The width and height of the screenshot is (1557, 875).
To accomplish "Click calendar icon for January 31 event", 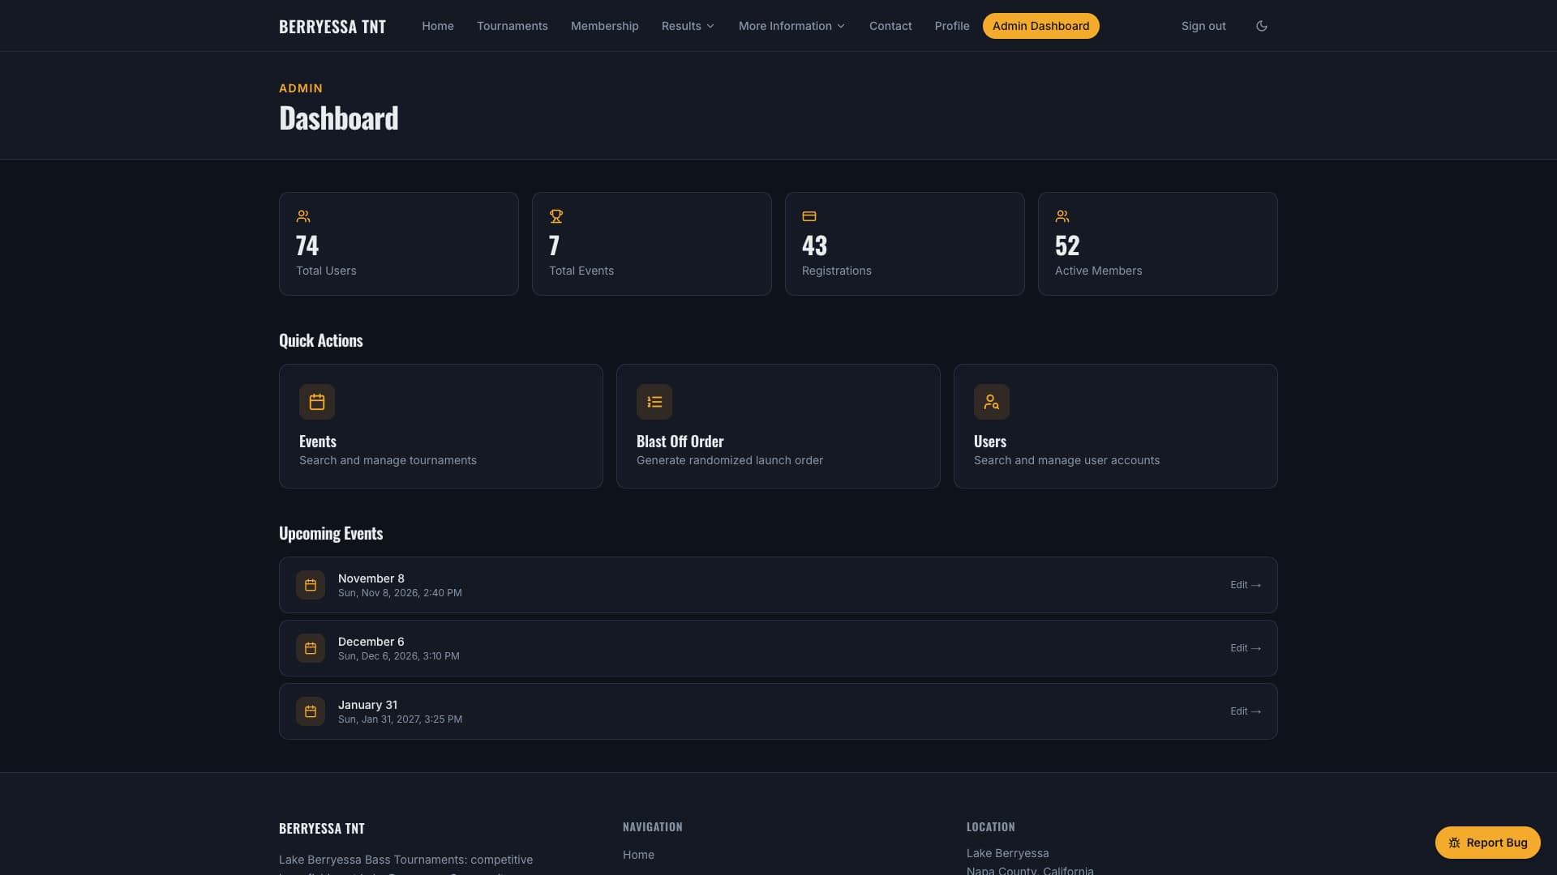I will point(311,711).
